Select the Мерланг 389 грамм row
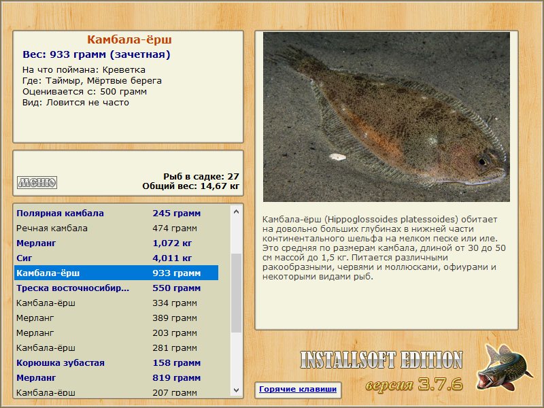 (116, 318)
